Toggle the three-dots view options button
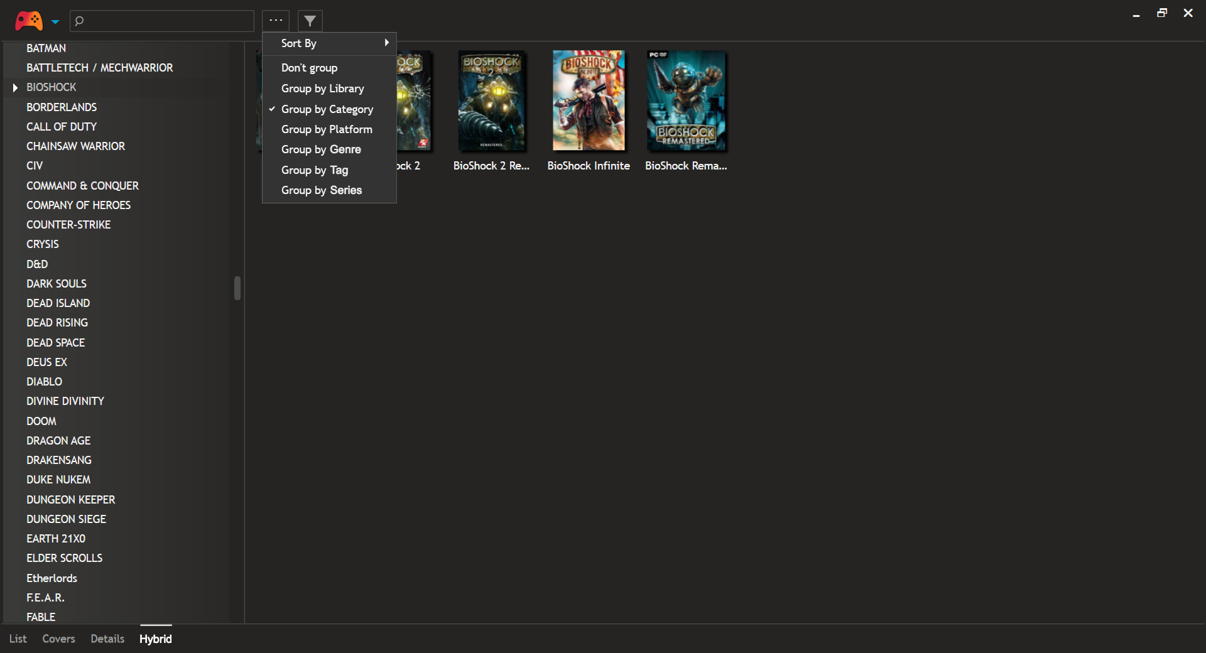The image size is (1206, 653). pos(276,21)
